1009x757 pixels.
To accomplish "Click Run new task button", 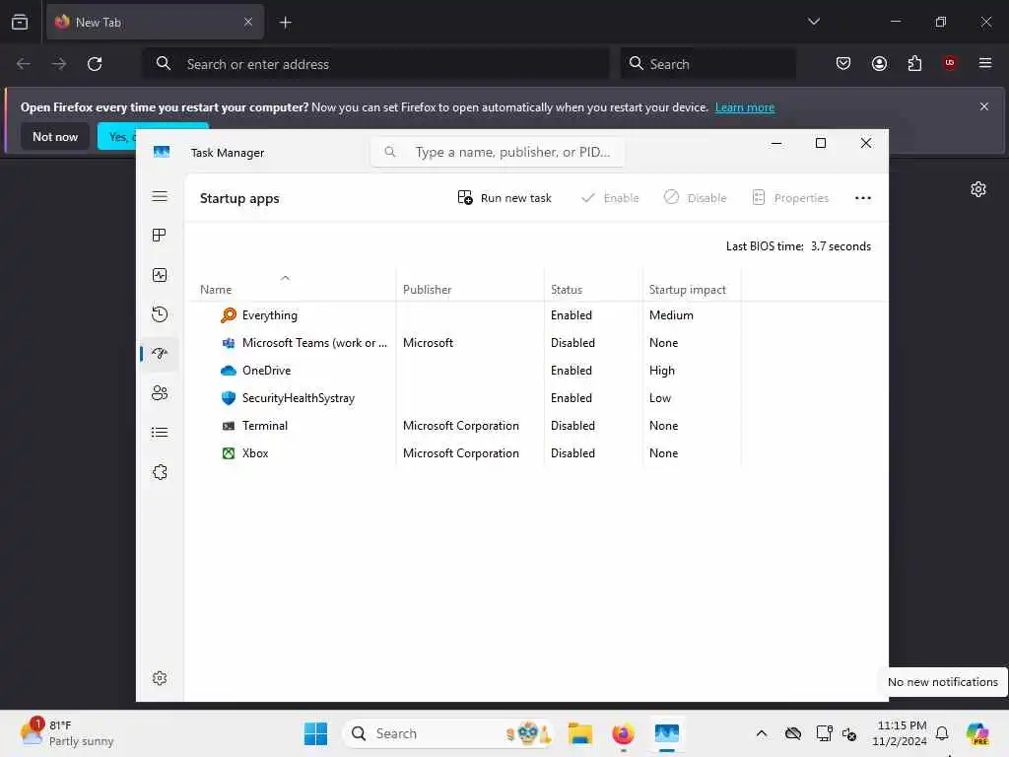I will 504,197.
